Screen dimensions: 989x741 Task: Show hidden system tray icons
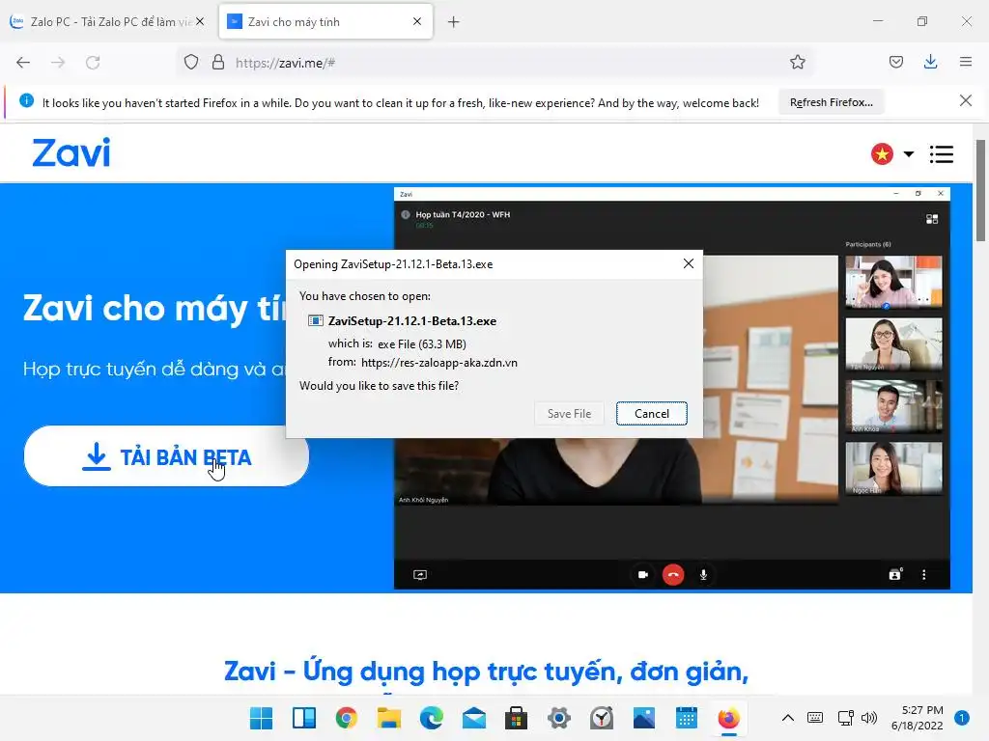[788, 718]
